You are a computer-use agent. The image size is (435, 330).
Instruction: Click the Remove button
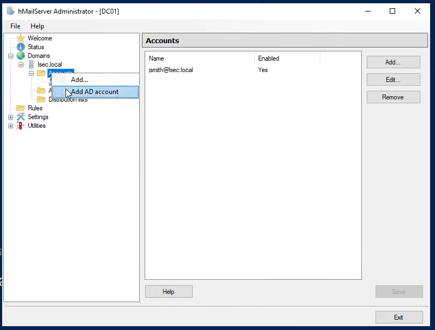(x=393, y=97)
